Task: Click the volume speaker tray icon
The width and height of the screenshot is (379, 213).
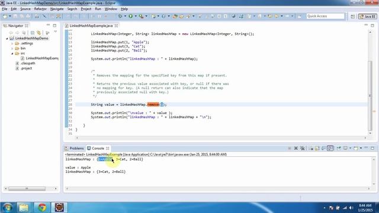Action: pyautogui.click(x=351, y=208)
